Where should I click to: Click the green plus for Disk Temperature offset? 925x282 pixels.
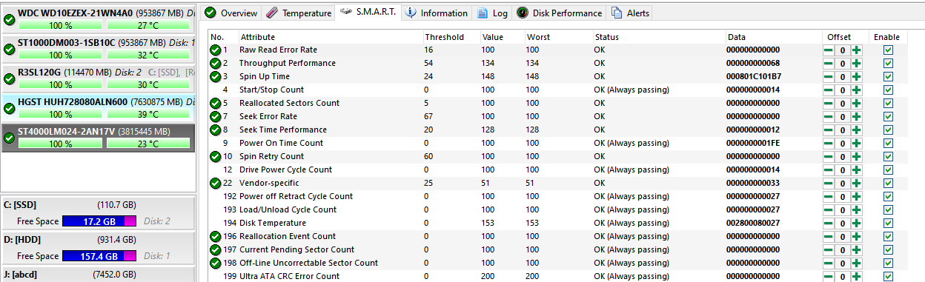pyautogui.click(x=857, y=224)
